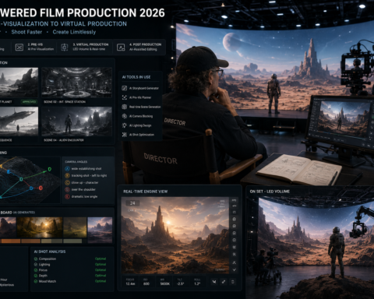Click the Optimal status beside Mood Match

coord(101,281)
